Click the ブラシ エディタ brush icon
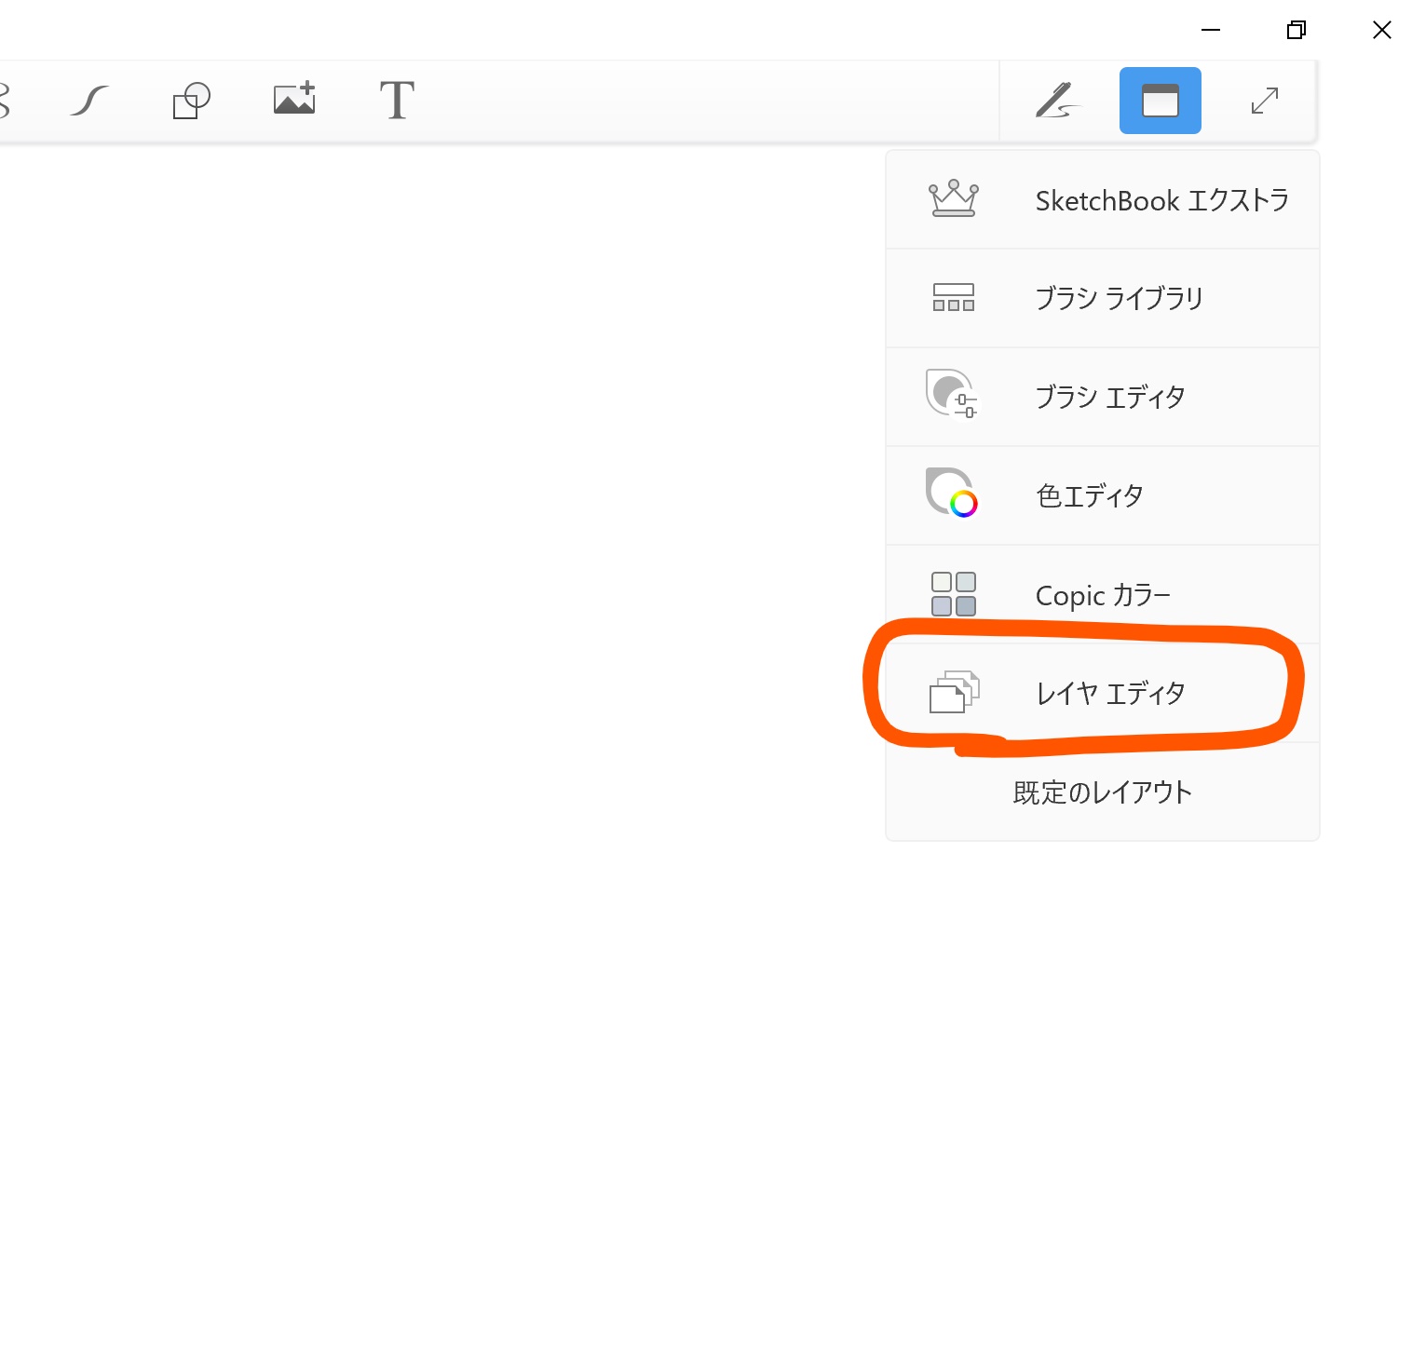1412x1367 pixels. (x=952, y=394)
